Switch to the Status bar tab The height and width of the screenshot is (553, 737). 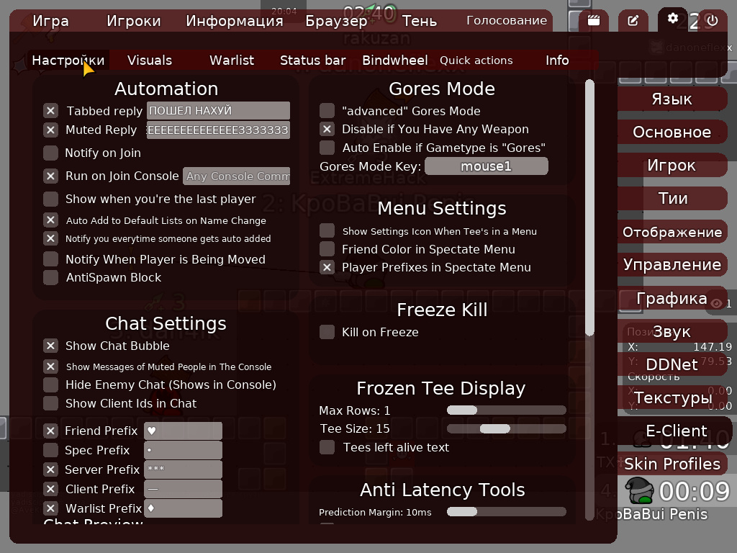pos(312,60)
